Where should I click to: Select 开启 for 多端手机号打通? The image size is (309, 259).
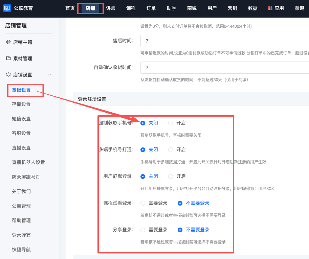click(x=171, y=150)
